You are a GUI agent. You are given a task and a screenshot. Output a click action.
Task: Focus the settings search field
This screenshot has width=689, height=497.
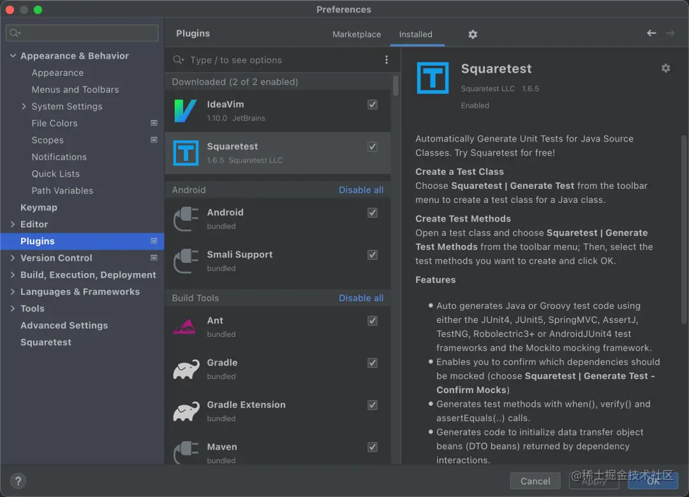82,33
